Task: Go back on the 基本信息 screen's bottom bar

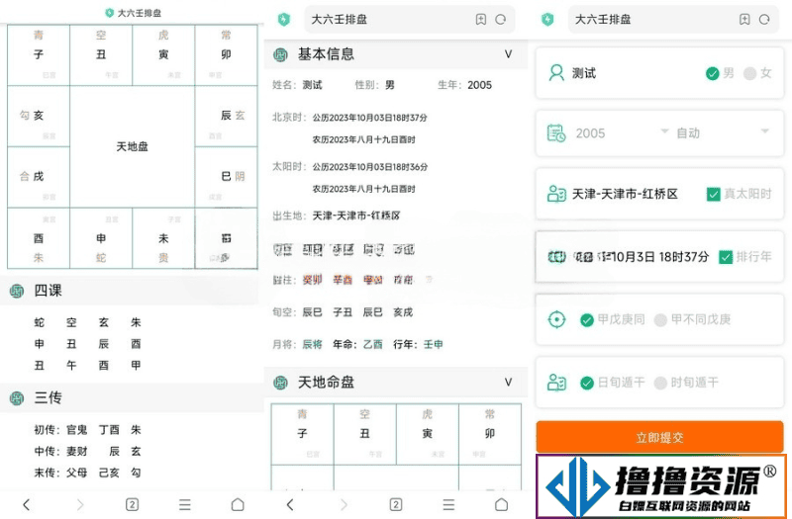Action: pyautogui.click(x=290, y=504)
